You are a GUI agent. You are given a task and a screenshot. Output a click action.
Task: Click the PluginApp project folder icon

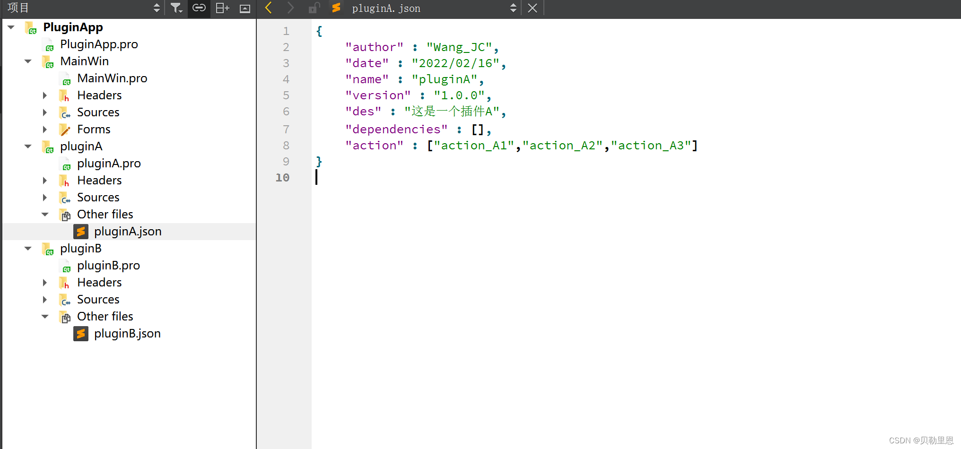tap(31, 27)
